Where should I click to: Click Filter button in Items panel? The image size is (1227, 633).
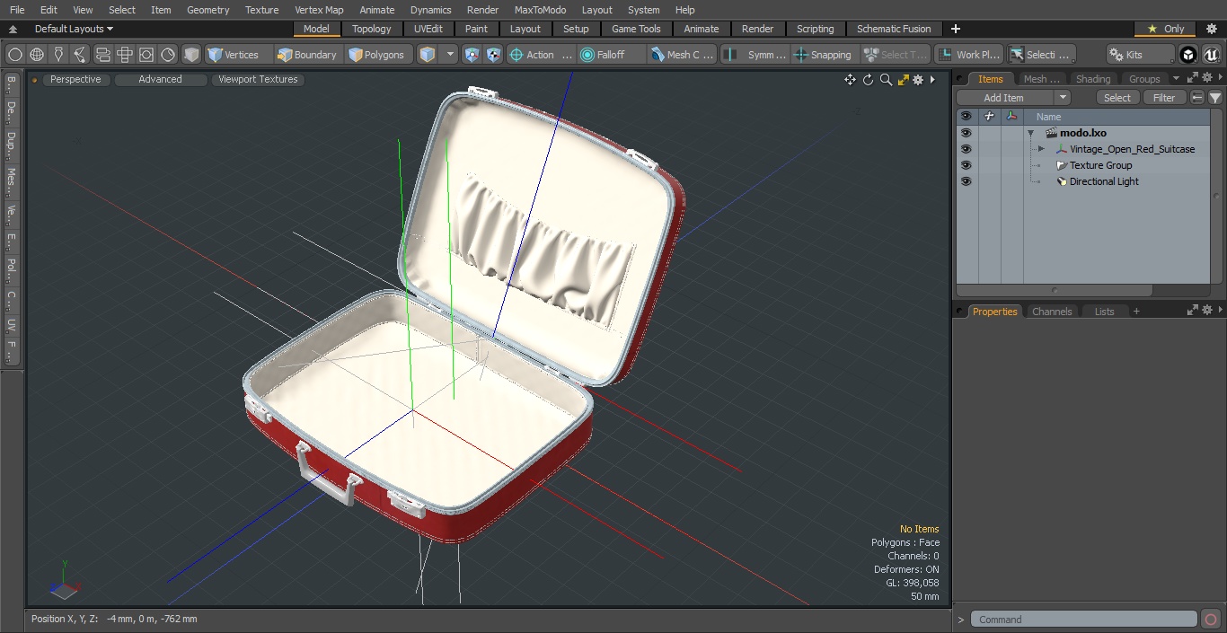tap(1164, 98)
